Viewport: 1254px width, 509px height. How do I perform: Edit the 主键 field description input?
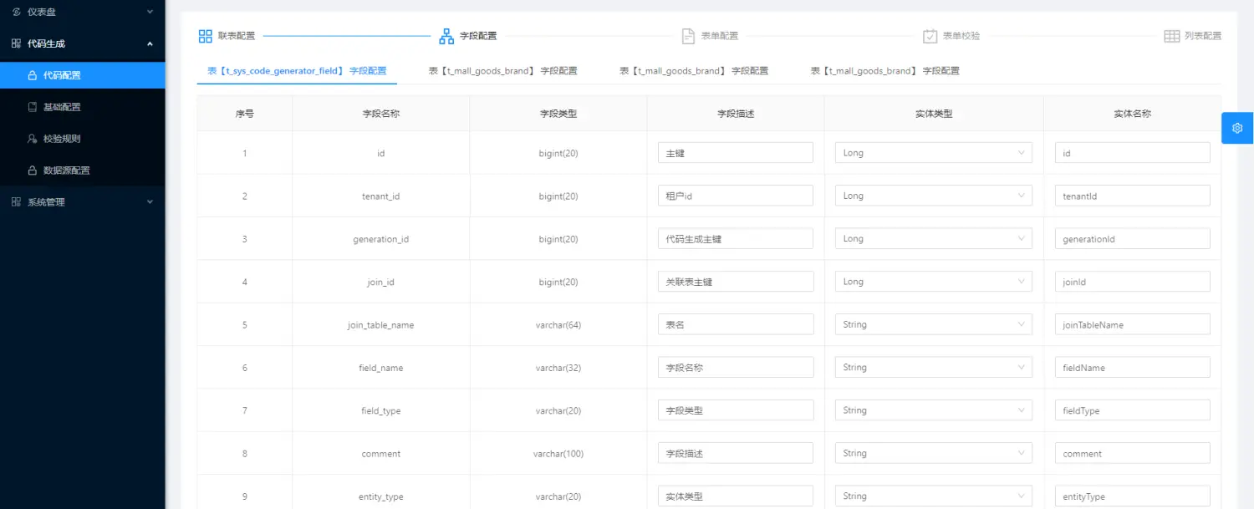pos(735,152)
